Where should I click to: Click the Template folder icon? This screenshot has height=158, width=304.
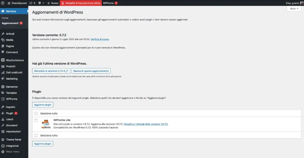tap(3, 93)
